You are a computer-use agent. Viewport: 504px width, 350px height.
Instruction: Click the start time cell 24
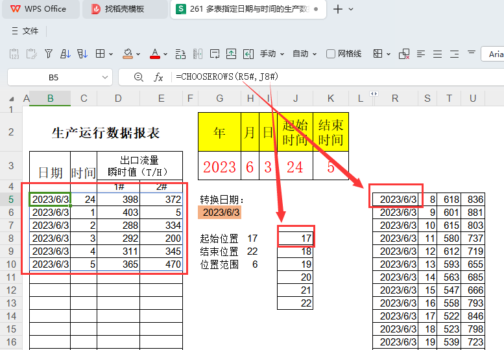pos(295,167)
